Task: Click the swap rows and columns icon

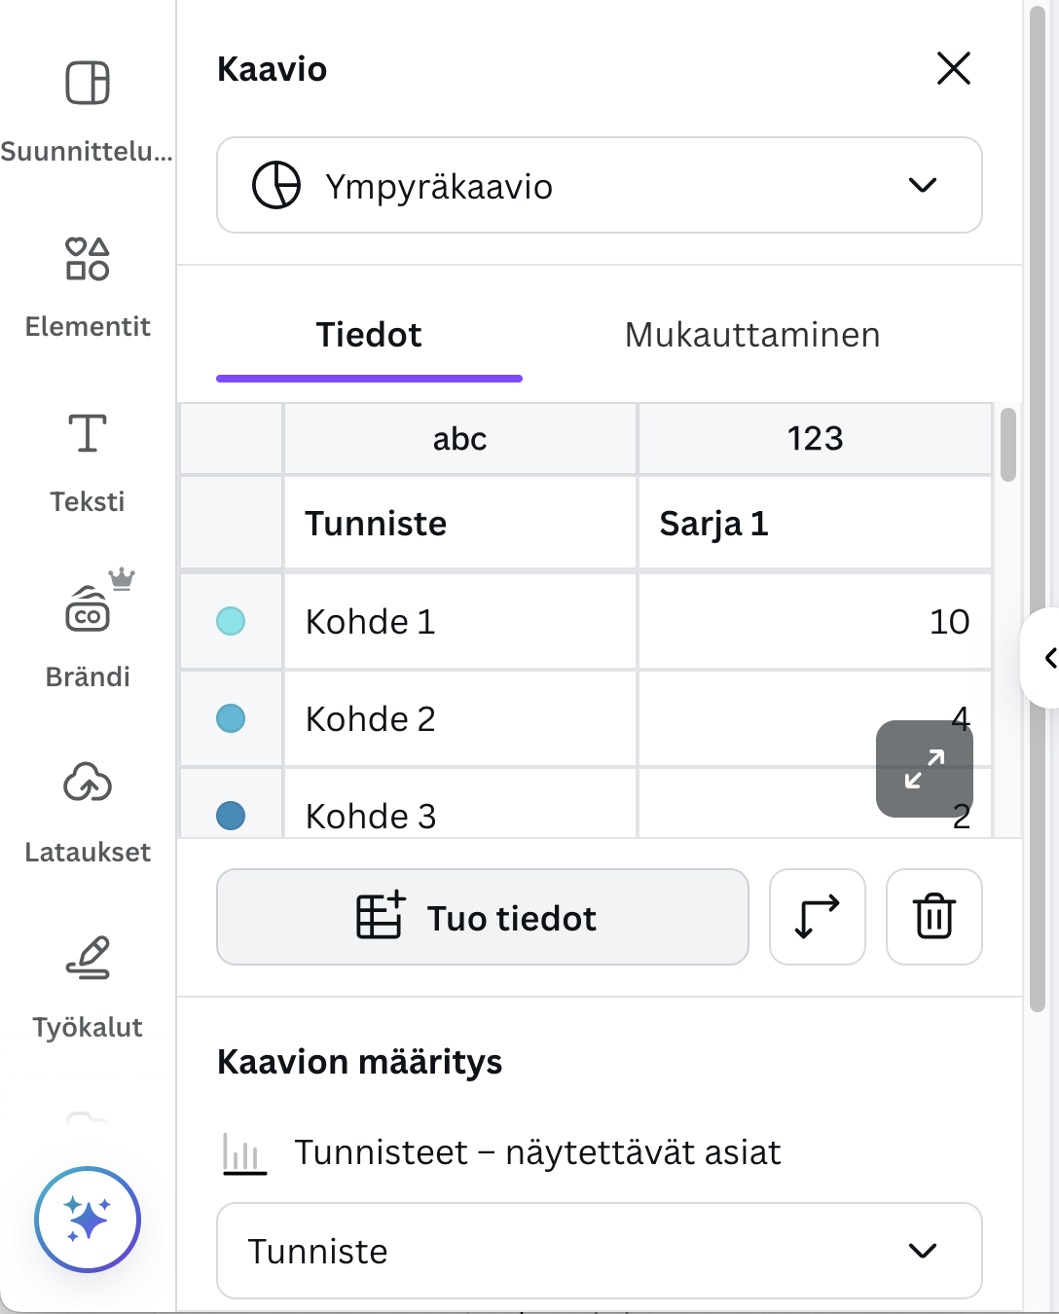Action: click(818, 917)
